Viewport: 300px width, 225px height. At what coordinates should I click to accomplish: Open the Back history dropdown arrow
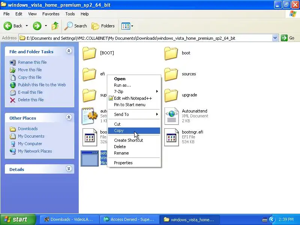click(x=27, y=25)
